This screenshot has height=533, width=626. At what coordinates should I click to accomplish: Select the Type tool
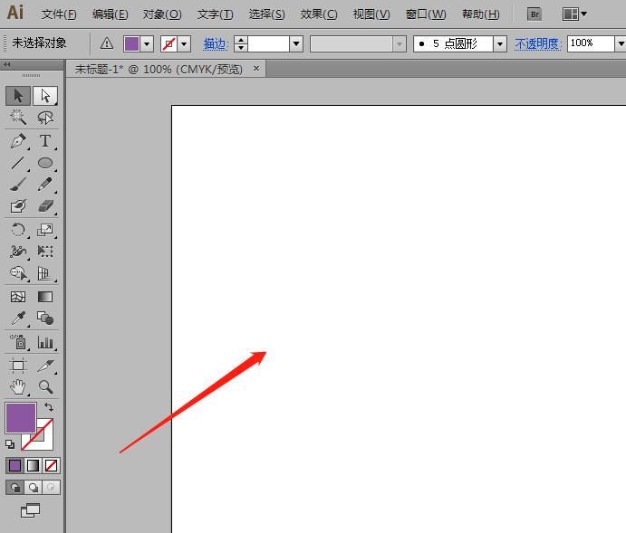click(44, 141)
